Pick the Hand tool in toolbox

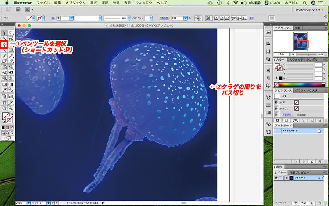(x=4, y=107)
